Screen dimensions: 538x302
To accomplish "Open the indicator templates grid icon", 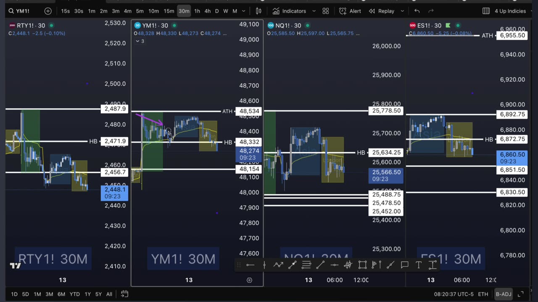I will pyautogui.click(x=326, y=11).
